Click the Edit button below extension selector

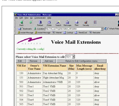pos(21,61)
